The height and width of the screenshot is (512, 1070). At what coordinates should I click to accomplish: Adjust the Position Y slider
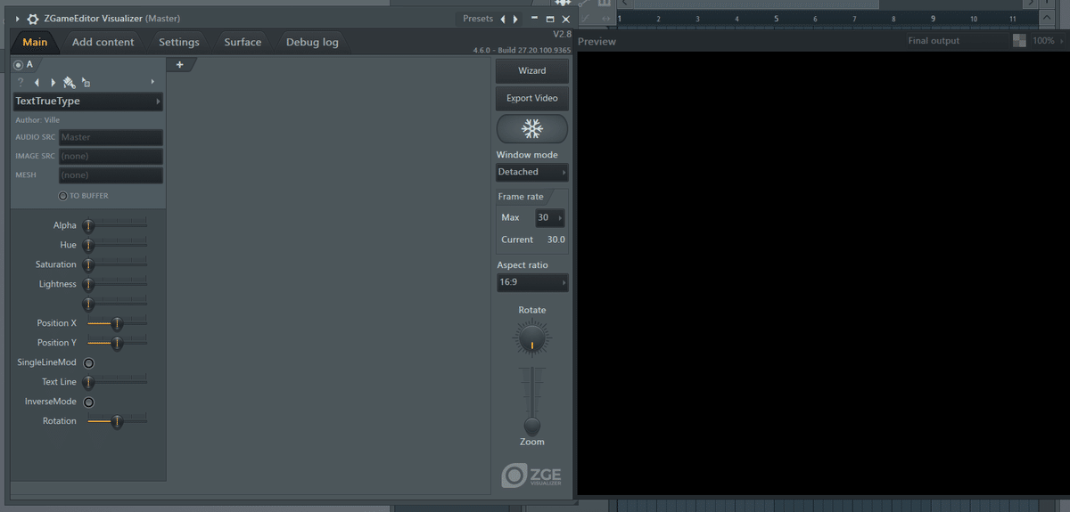(x=117, y=344)
